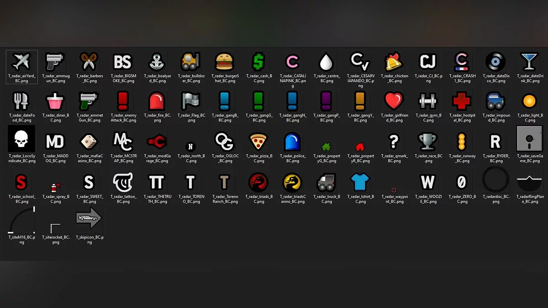Select the trophy T_radar_race_BC.png icon
548x308 pixels.
pos(428,141)
